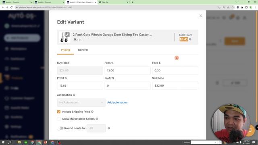The height and width of the screenshot is (145, 258).
Task: Click the Amazon US supplier icon
Action: 75,40
